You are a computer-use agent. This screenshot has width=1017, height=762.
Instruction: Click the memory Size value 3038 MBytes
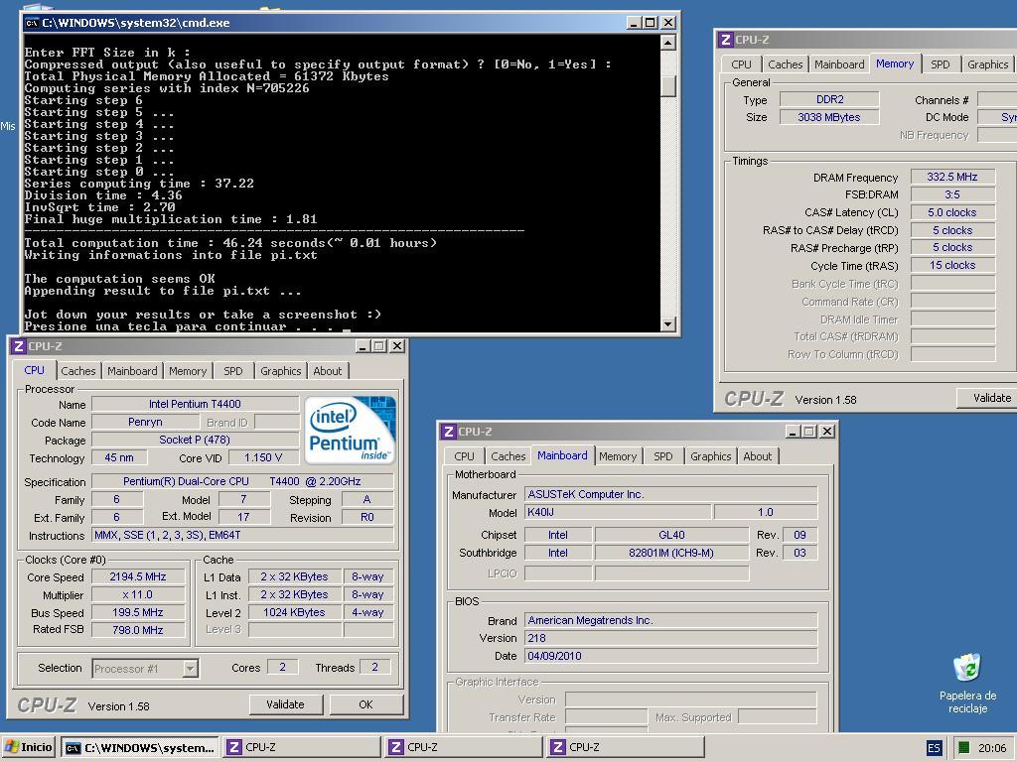click(829, 117)
